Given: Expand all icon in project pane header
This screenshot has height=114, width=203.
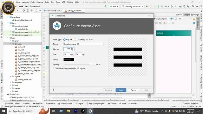Looking at the screenshot, I should coord(28,10).
